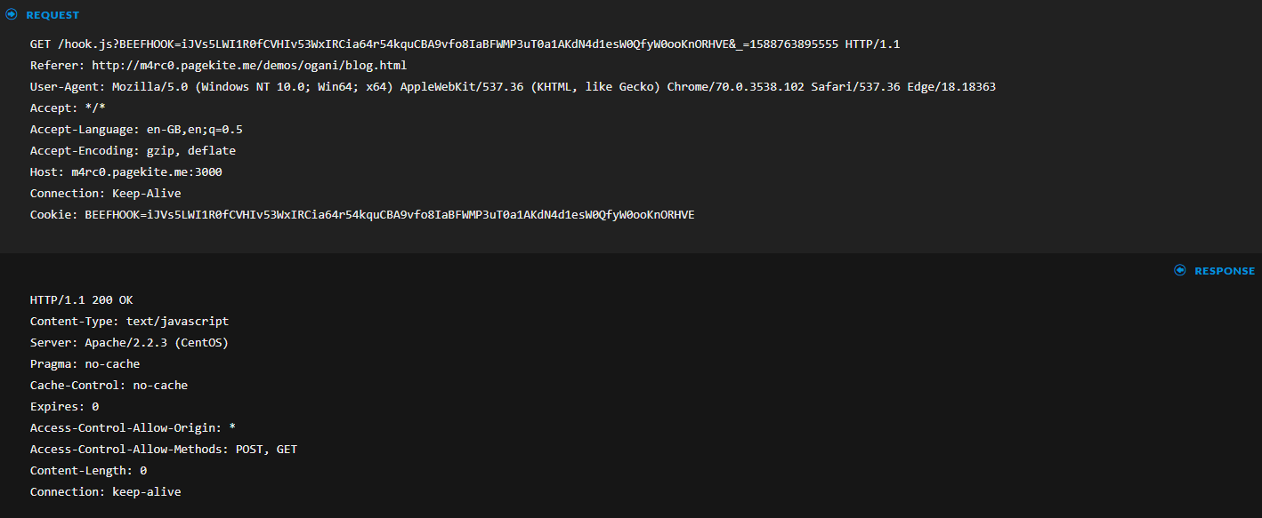Image resolution: width=1262 pixels, height=518 pixels.
Task: Click the Content-Type text/javascript header
Action: click(129, 322)
